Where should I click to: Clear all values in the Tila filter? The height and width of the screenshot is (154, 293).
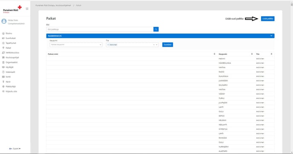coord(154,45)
